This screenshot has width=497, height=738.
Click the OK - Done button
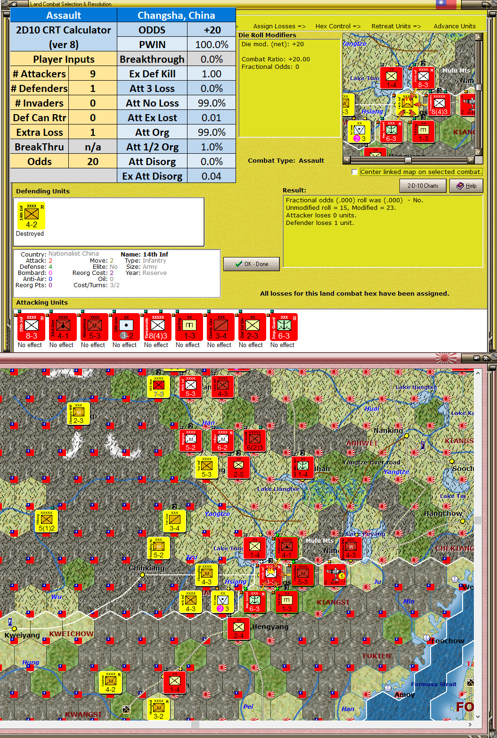pyautogui.click(x=252, y=264)
